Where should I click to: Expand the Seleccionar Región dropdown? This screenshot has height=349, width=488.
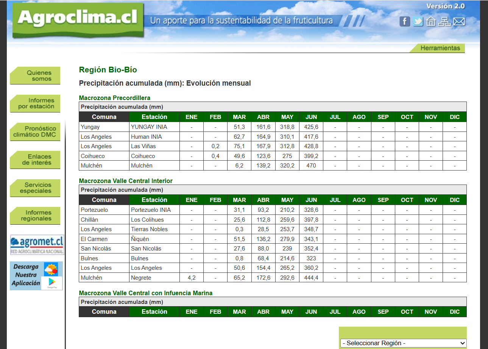(404, 343)
